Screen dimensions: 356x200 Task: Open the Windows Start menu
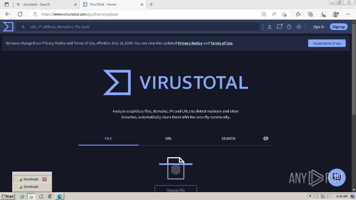tap(8, 196)
